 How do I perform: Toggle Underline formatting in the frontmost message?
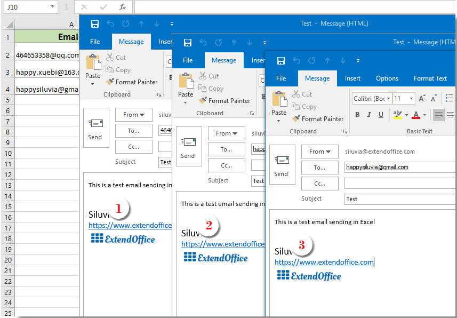[381, 115]
